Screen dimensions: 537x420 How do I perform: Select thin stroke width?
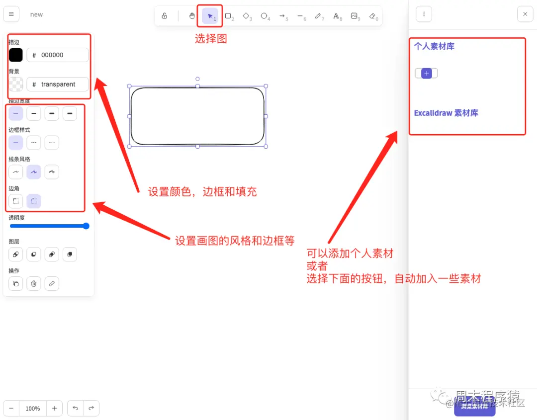pyautogui.click(x=16, y=113)
